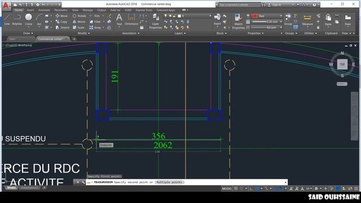361x203 pixels.
Task: Activate the Move command
Action: click(x=61, y=16)
